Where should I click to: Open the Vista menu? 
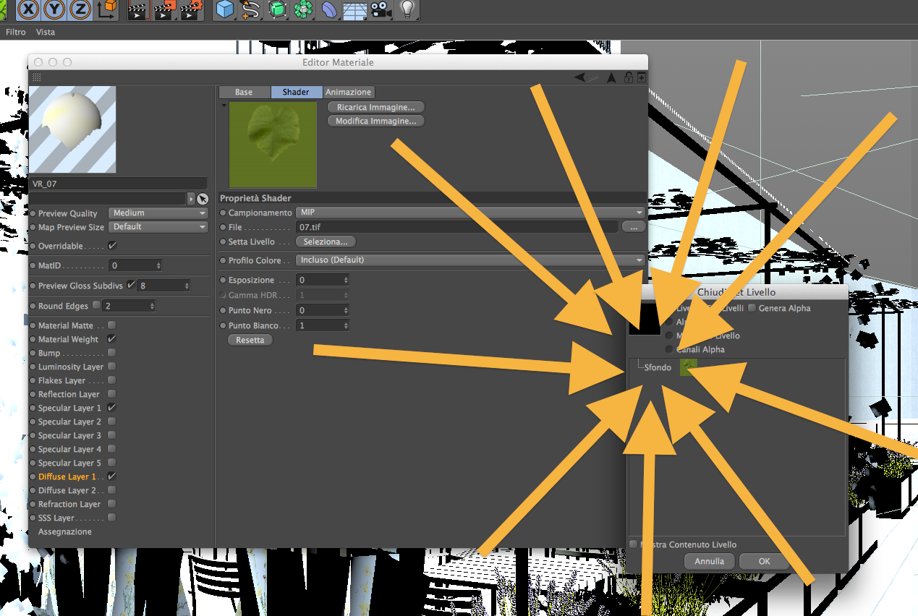46,32
